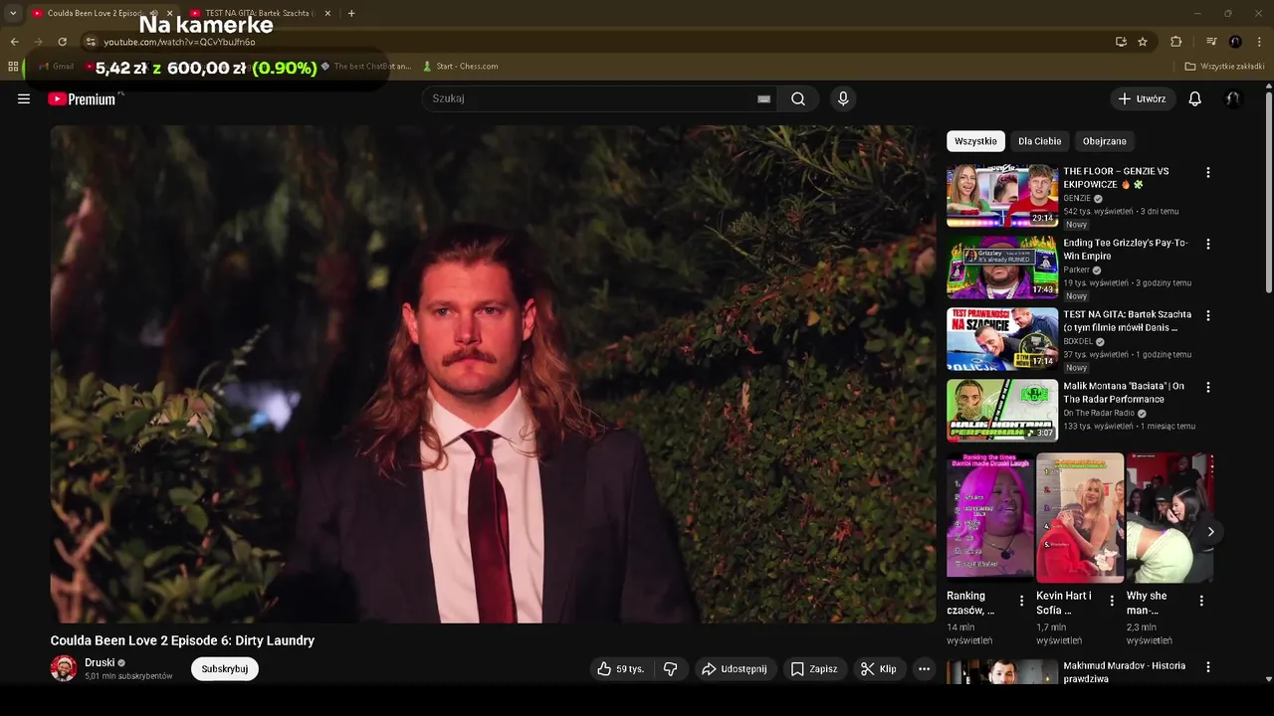Dislike the video

coord(671,669)
